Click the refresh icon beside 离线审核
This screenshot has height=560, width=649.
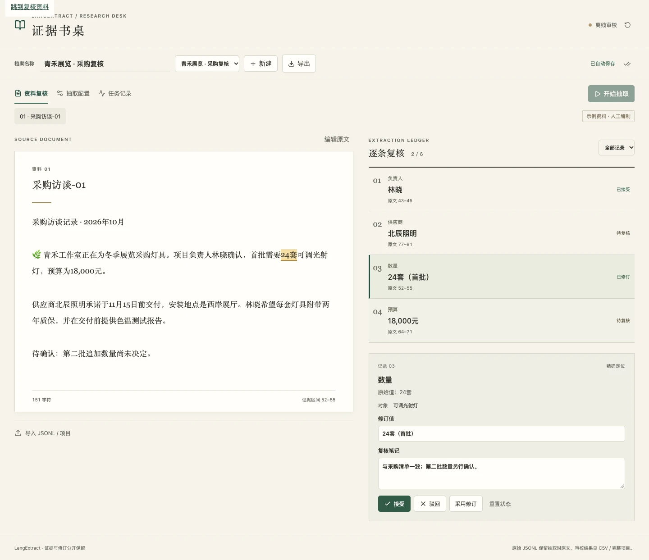coord(627,25)
